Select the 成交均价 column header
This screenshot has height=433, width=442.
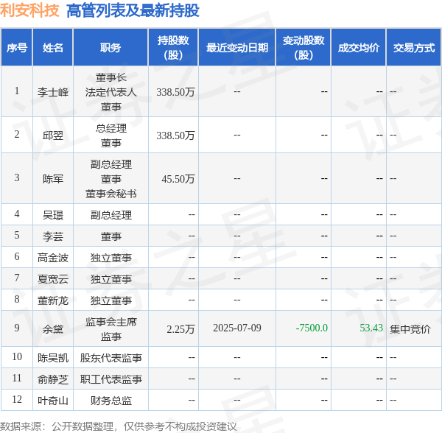358,47
